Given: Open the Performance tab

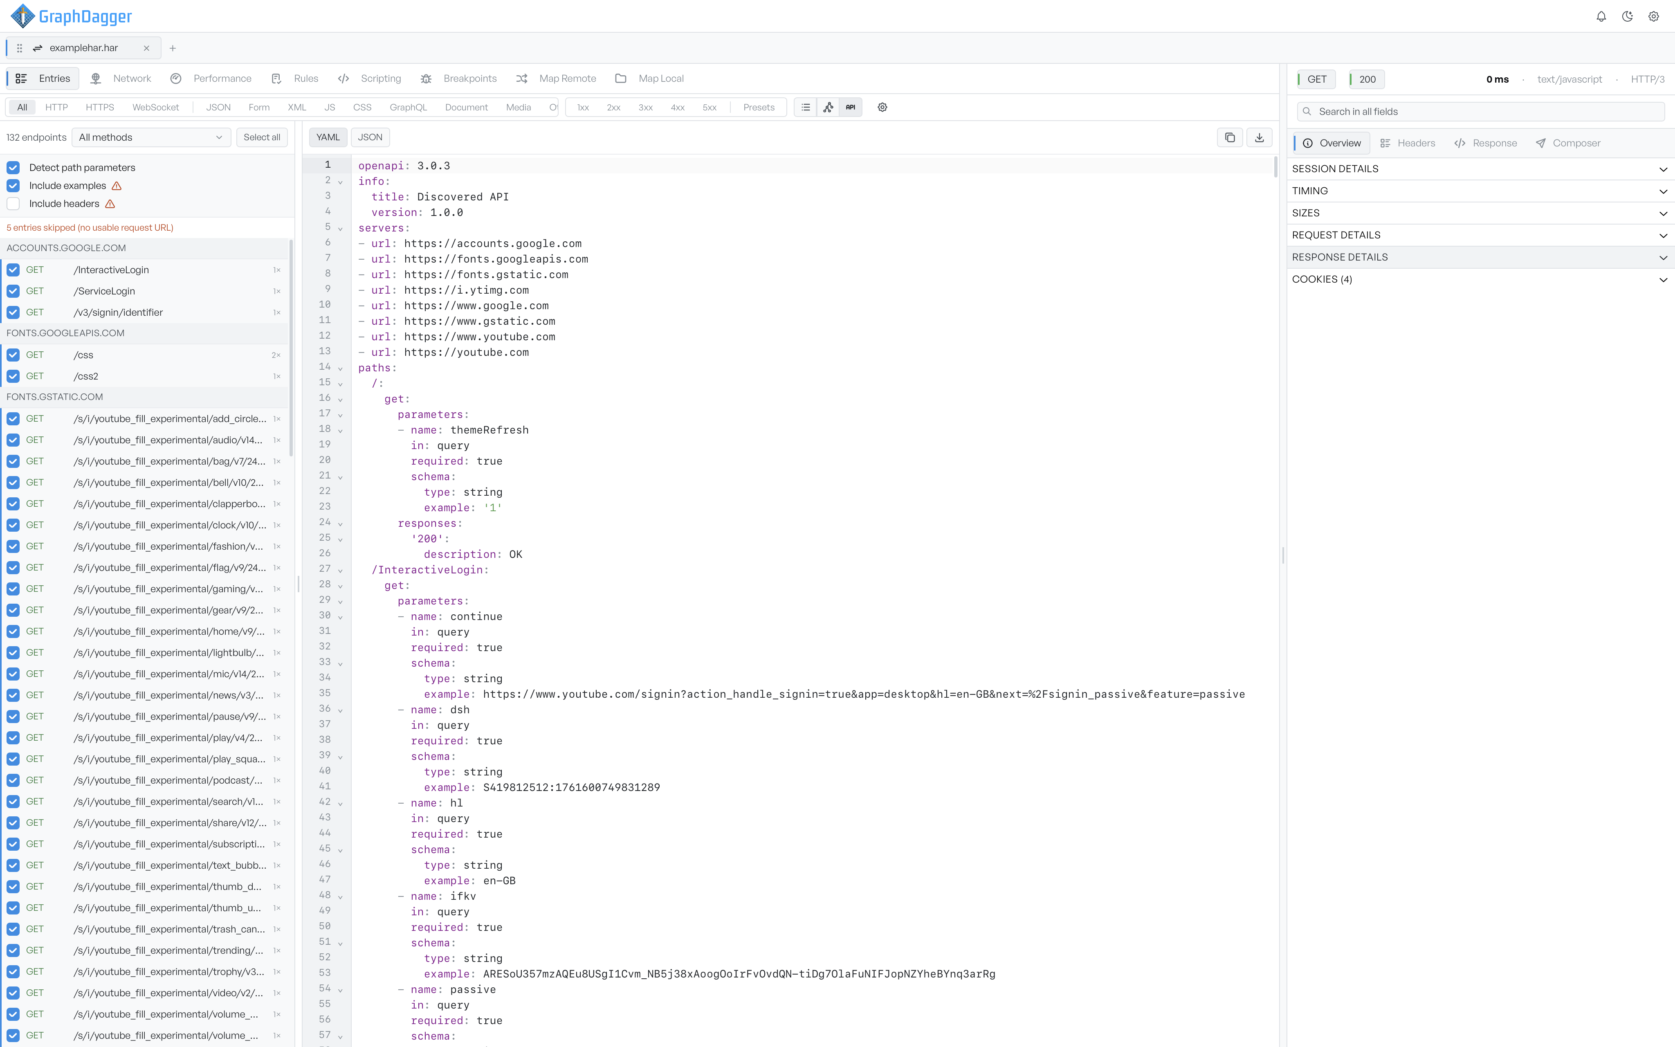Looking at the screenshot, I should click(x=211, y=78).
